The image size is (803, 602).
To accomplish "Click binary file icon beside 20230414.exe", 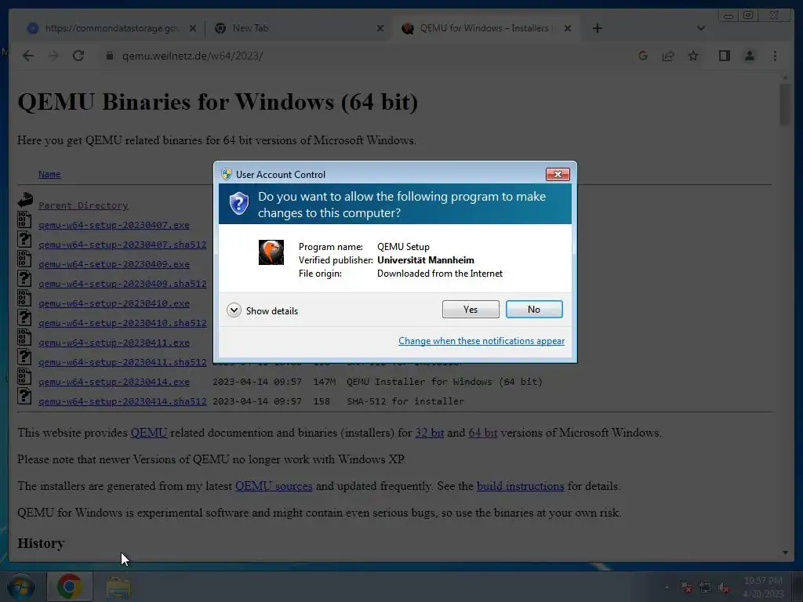I will (24, 376).
